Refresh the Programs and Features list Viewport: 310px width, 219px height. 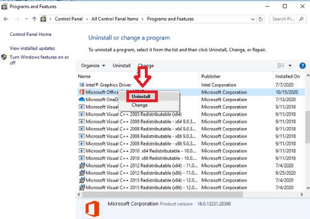(261, 19)
